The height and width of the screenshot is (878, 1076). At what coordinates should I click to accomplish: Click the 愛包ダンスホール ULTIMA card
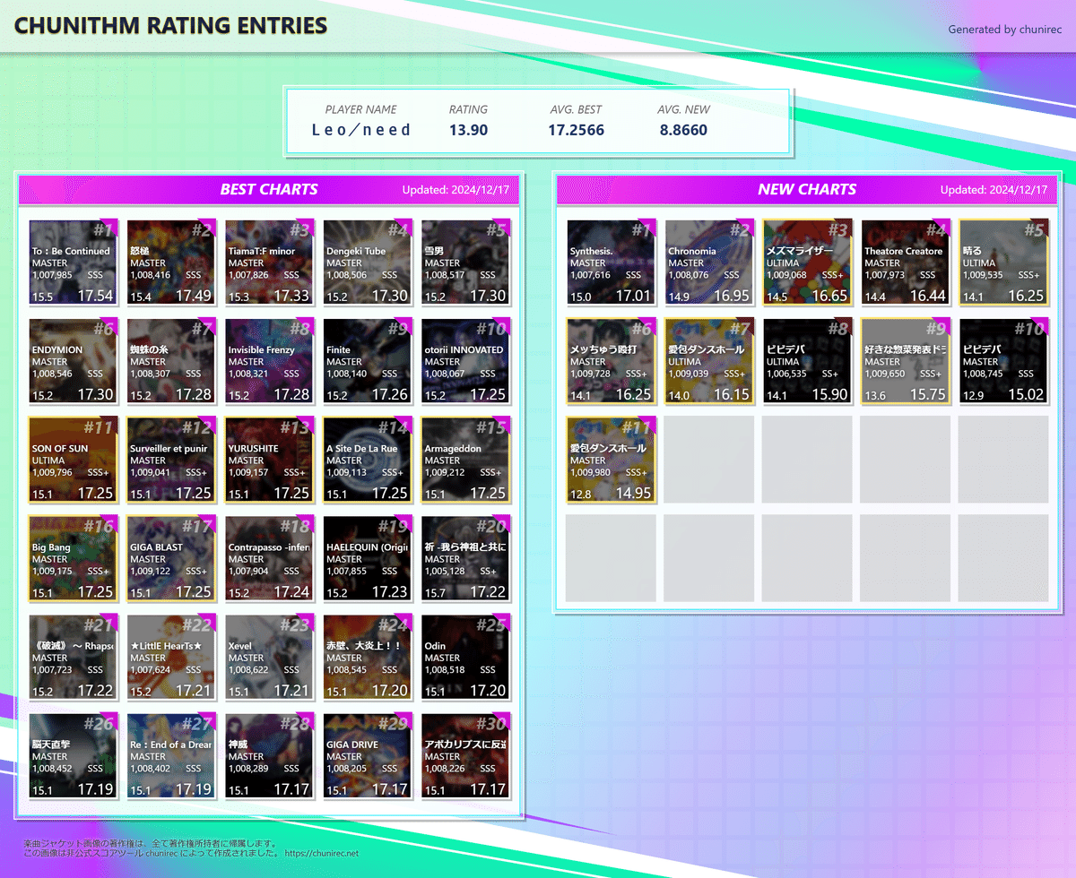709,361
